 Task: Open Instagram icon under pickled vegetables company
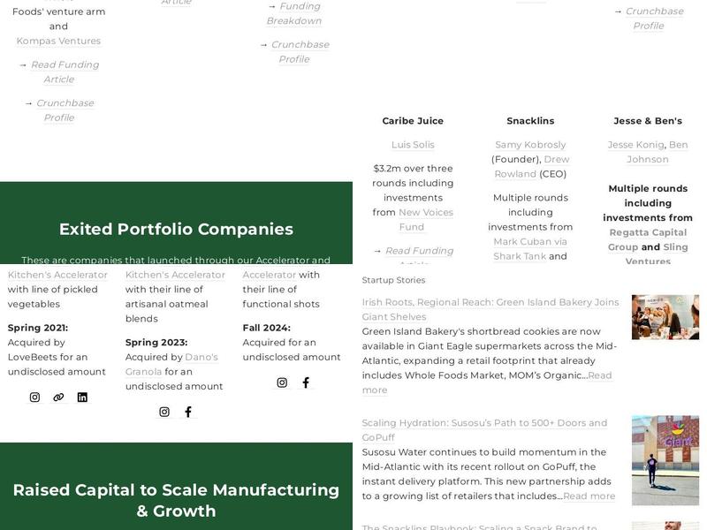[34, 397]
